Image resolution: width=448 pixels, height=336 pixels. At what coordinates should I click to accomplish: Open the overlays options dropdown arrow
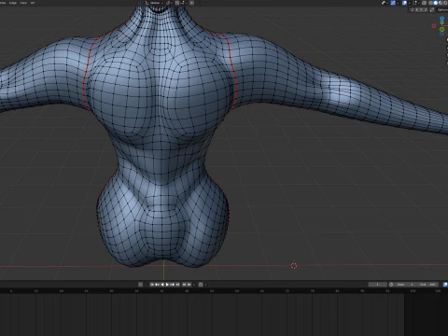tap(410, 3)
